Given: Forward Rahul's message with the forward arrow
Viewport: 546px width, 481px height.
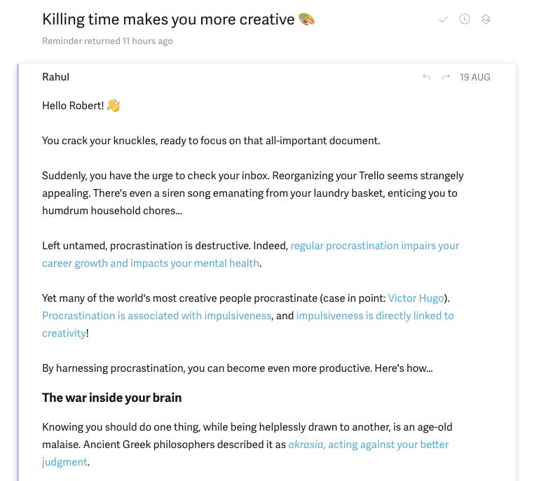Looking at the screenshot, I should (446, 77).
